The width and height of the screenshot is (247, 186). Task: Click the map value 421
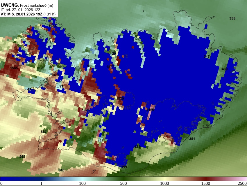click(x=137, y=147)
